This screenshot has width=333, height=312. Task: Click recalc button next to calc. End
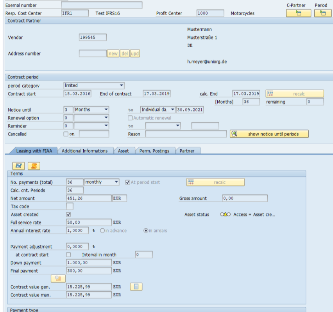[295, 94]
